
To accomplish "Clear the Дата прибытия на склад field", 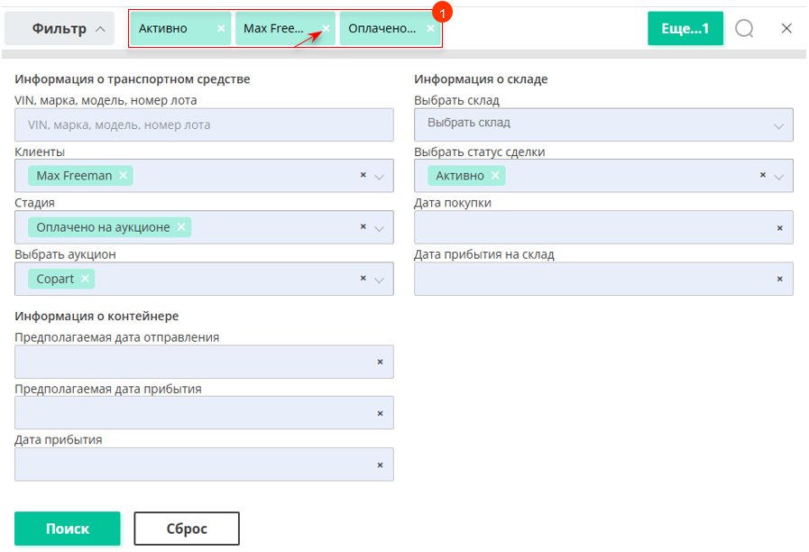I will point(779,279).
